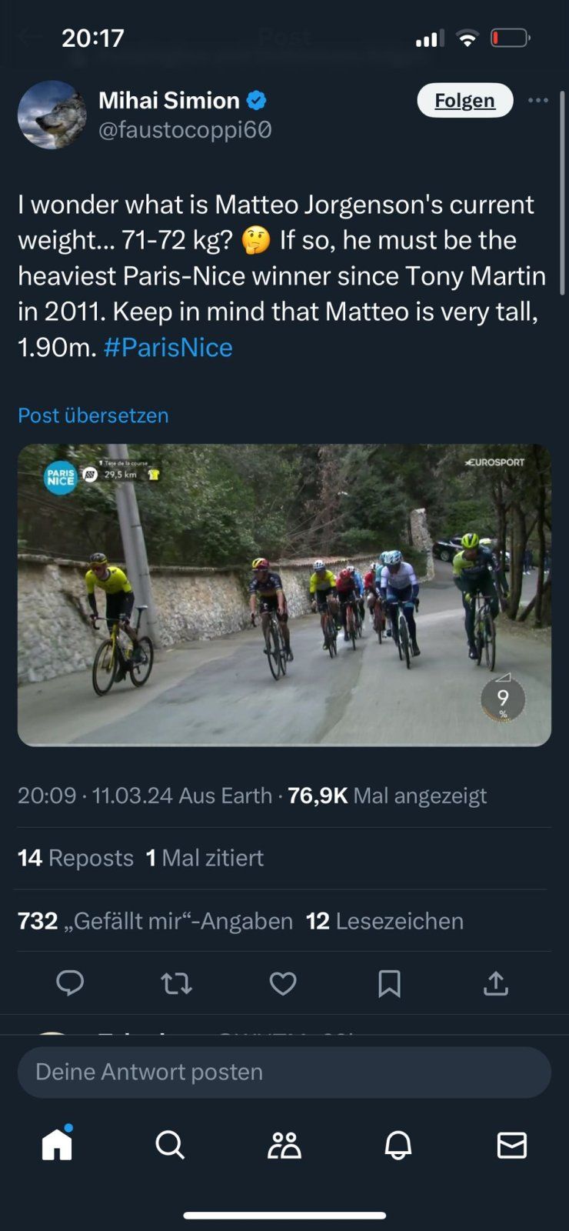Translate post via Post übersetzen
Screen dimensions: 569x1231
tap(93, 415)
